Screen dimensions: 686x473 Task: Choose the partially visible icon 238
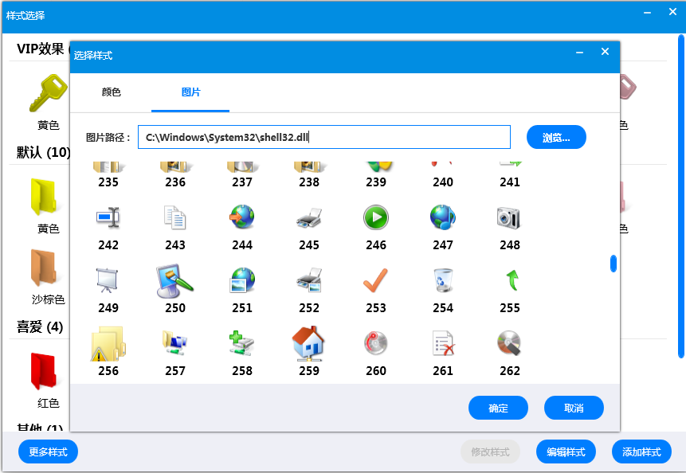coord(309,168)
